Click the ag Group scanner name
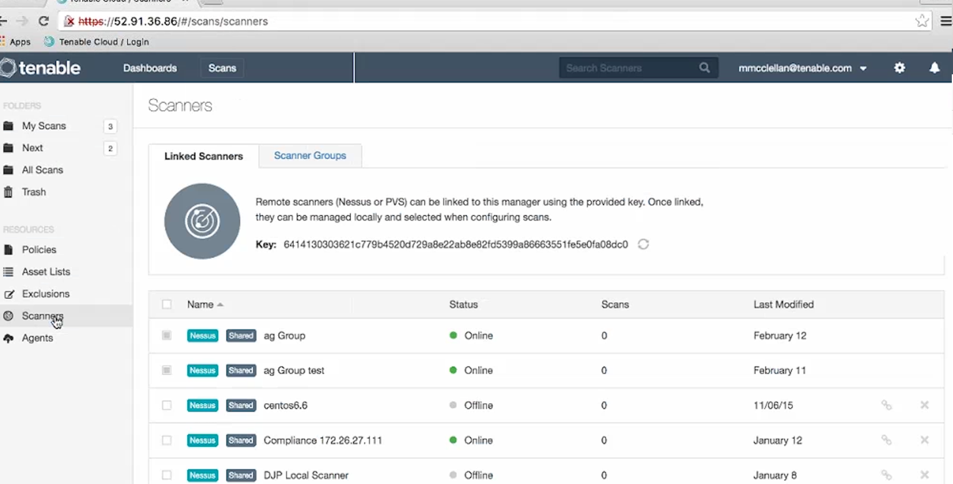953x484 pixels. tap(285, 336)
